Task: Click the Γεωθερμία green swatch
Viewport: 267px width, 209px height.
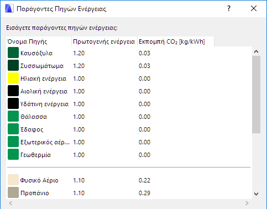Action: (x=13, y=154)
